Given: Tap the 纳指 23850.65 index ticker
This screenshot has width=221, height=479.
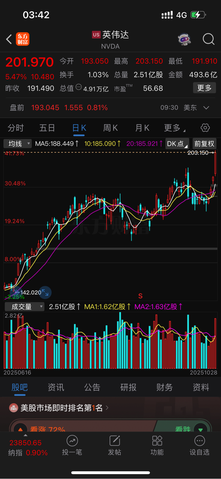Looking at the screenshot, I should [x=28, y=448].
